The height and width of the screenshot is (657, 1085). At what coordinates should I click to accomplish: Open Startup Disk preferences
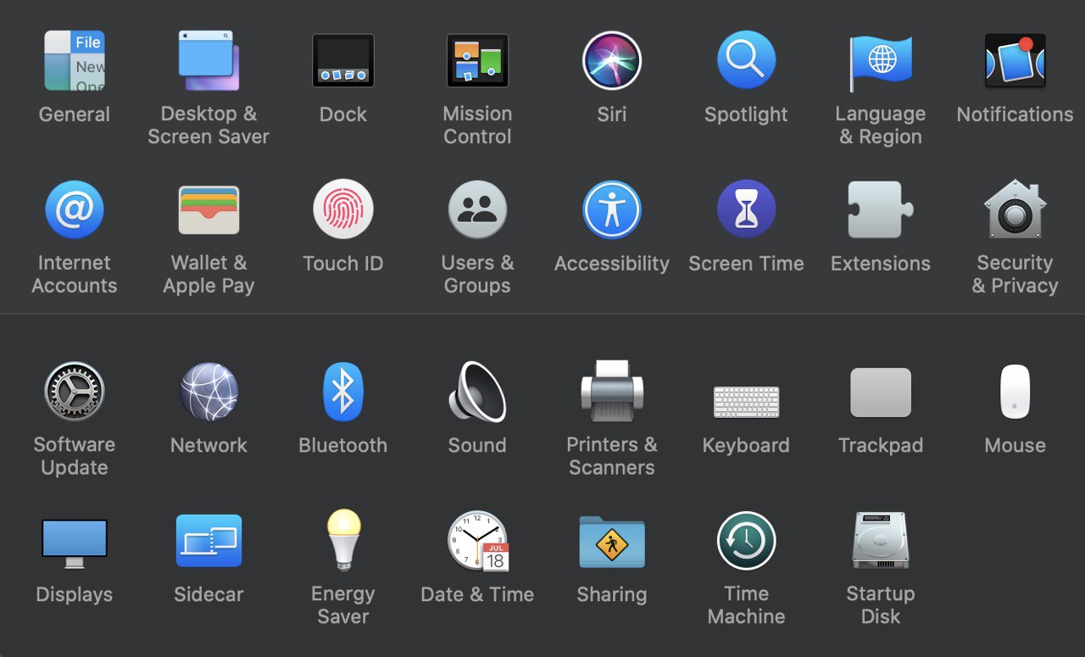tap(881, 540)
